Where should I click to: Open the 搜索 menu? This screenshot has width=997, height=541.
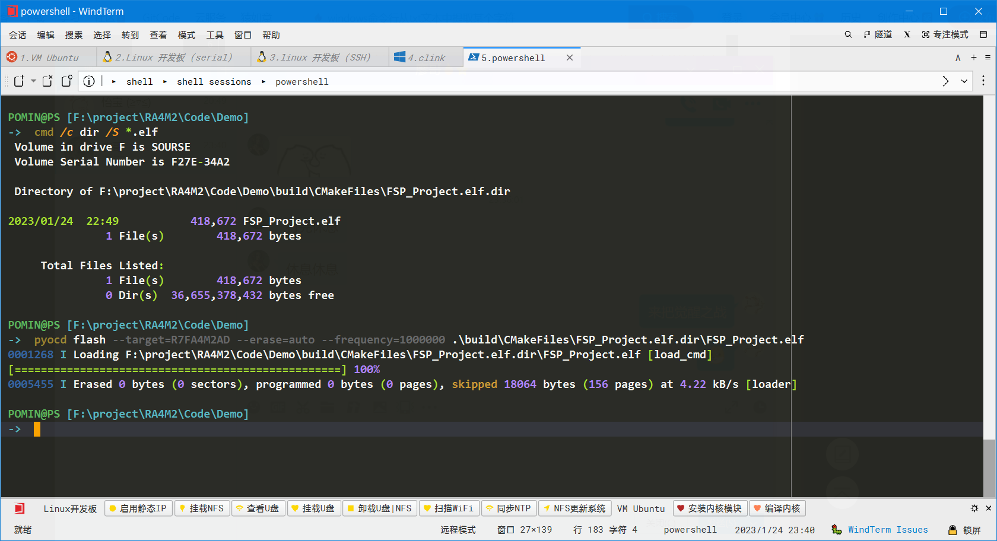tap(74, 35)
